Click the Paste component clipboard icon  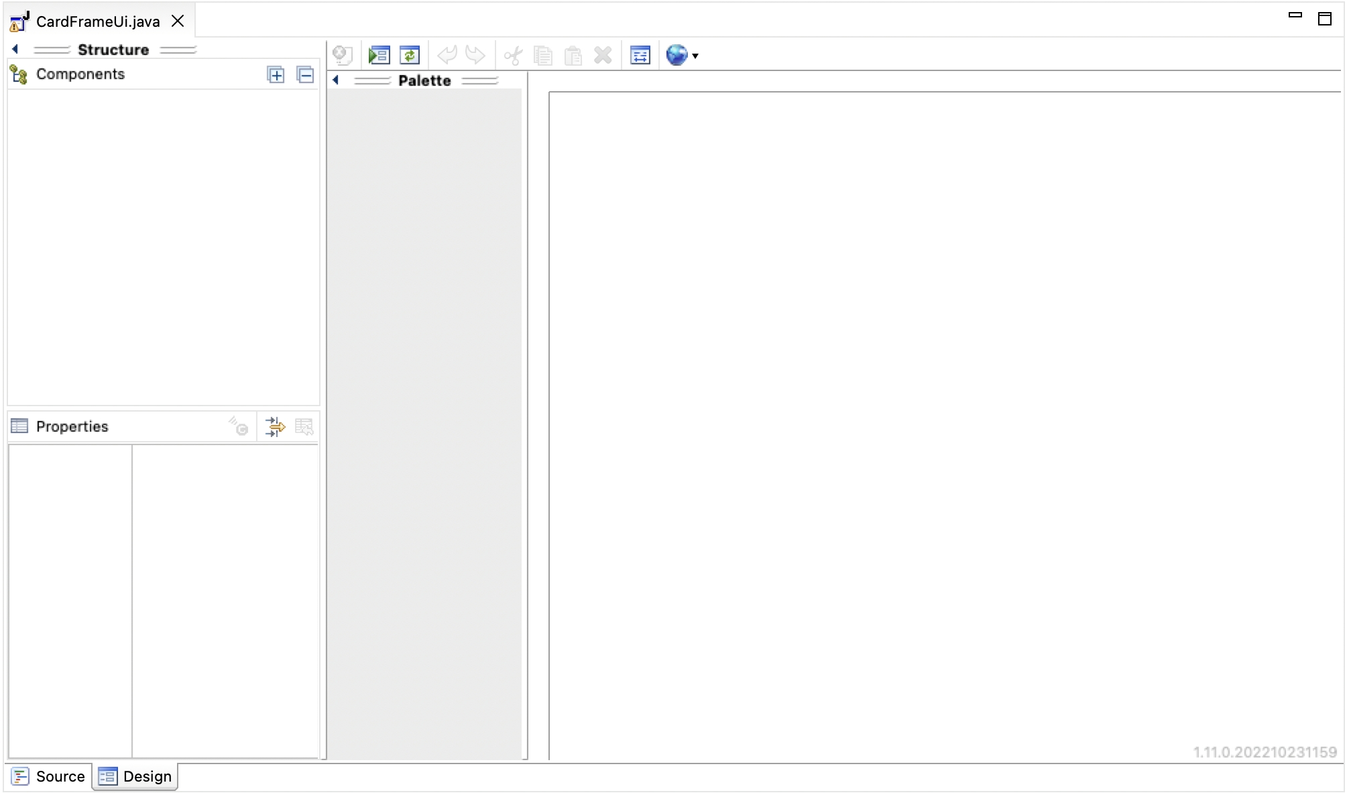pos(573,55)
